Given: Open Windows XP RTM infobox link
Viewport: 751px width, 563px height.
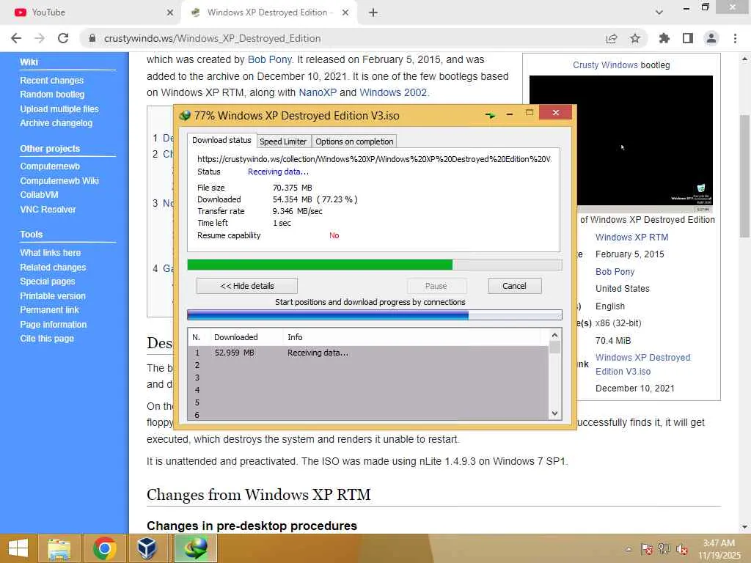Looking at the screenshot, I should point(631,237).
